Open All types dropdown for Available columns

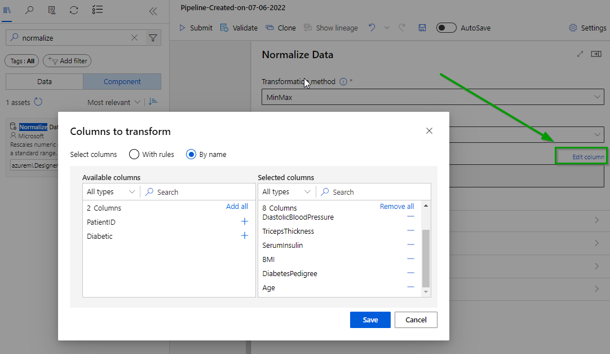coord(110,192)
